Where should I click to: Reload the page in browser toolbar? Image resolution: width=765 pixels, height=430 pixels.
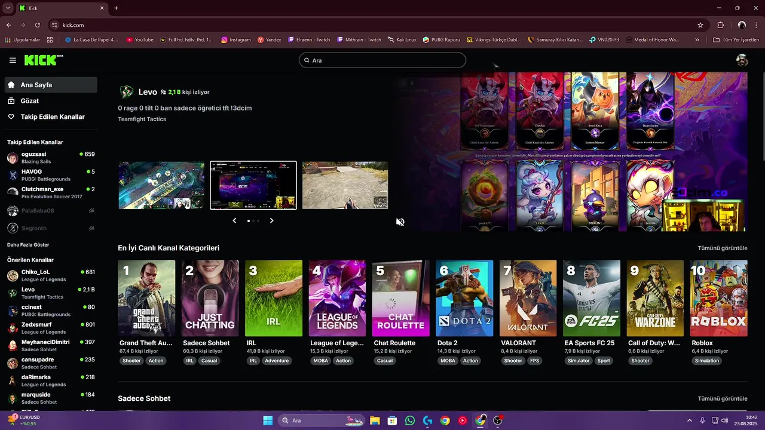click(37, 25)
